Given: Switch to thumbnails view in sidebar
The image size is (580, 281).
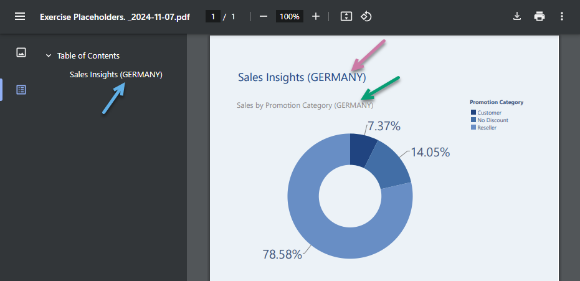Looking at the screenshot, I should [21, 52].
